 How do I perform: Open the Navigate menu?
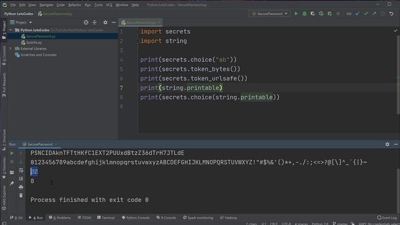point(46,5)
